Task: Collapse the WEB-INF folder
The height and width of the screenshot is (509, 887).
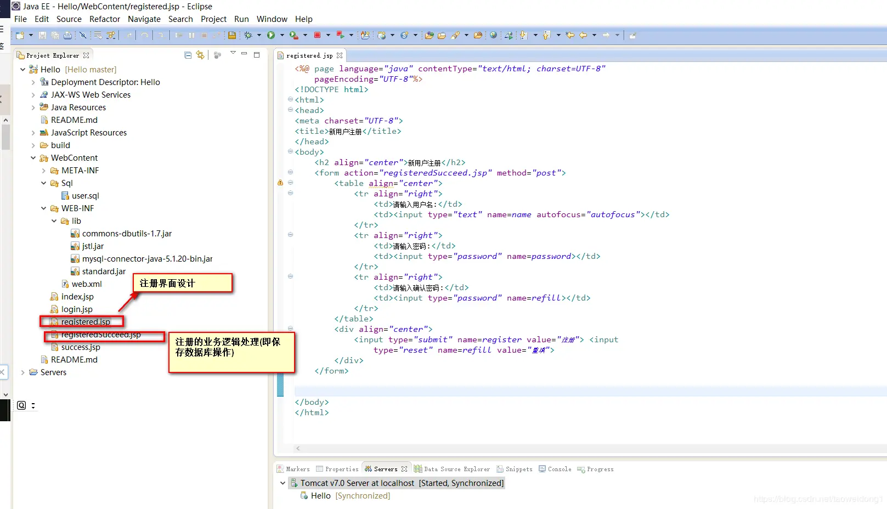Action: (43, 208)
